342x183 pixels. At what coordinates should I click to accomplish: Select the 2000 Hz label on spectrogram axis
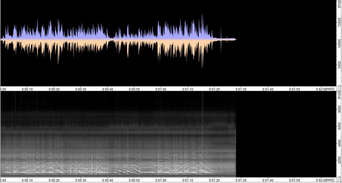pos(339,162)
